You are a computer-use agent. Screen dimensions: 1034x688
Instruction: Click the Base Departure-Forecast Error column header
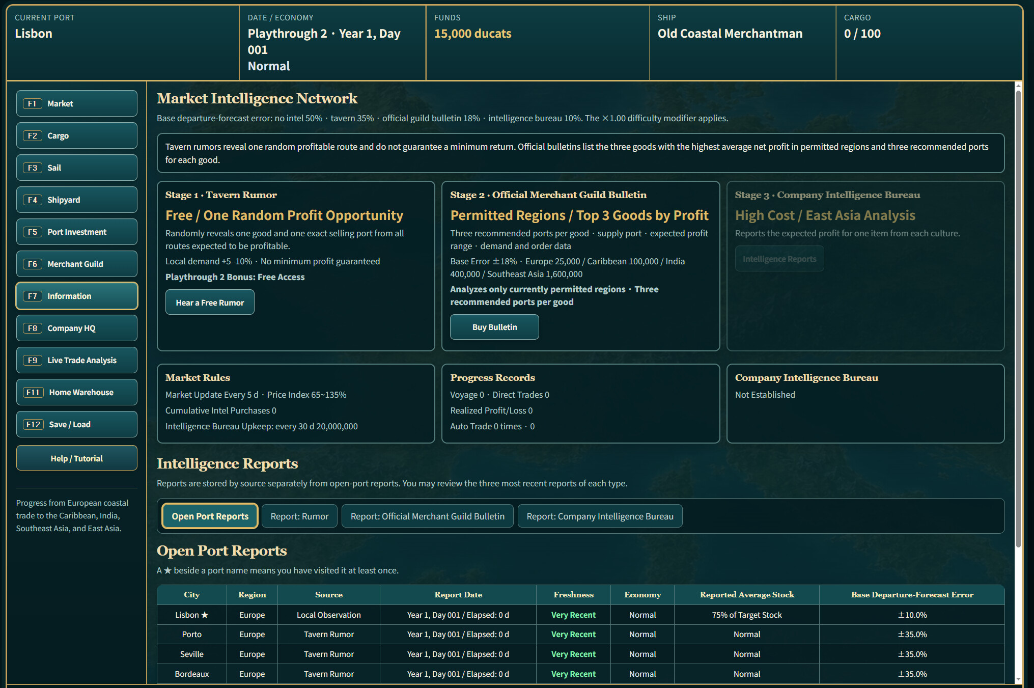[x=912, y=594]
